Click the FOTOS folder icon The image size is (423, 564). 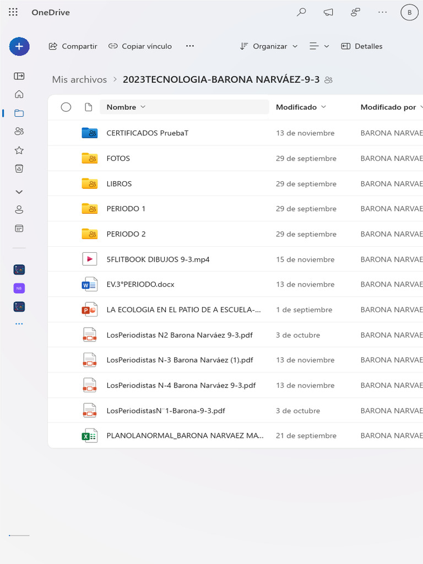point(90,158)
